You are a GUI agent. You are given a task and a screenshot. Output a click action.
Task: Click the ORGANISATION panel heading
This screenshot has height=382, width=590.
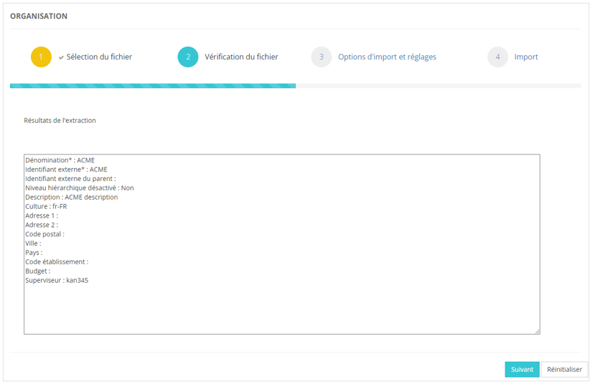click(x=39, y=16)
